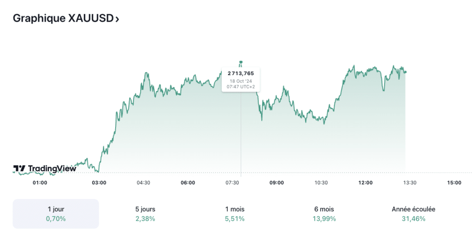This screenshot has height=246, width=472.
Task: Expand the chevron beside Graphique XAUUSD
Action: [117, 19]
